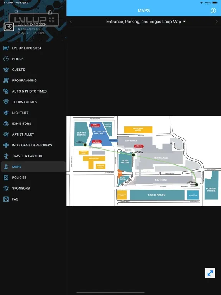Image resolution: width=221 pixels, height=295 pixels.
Task: Open TRAVEL & PARKING
Action: tap(33, 156)
